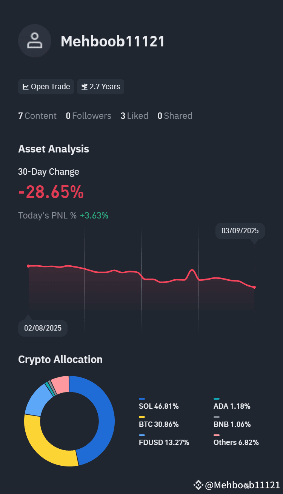Click the light blue FDUSD donut segment
The width and height of the screenshot is (283, 494).
tap(38, 401)
